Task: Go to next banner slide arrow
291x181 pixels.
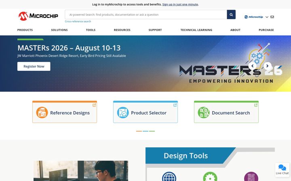Action: click(x=268, y=66)
